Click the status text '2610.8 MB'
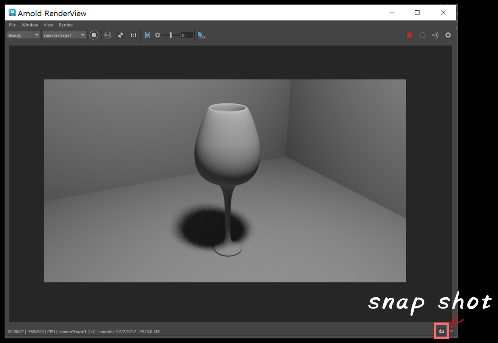The width and height of the screenshot is (498, 343). point(149,331)
